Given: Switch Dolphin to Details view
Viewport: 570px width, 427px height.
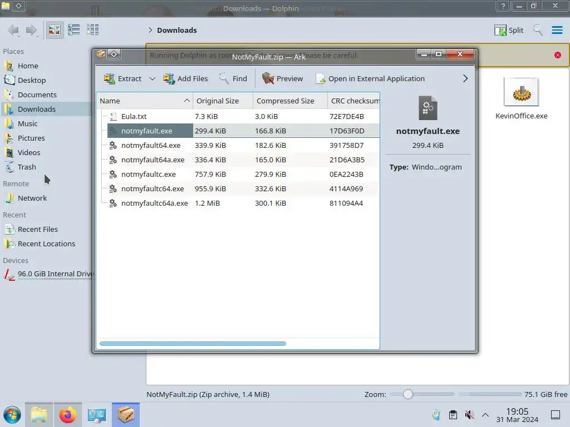Looking at the screenshot, I should pos(93,30).
